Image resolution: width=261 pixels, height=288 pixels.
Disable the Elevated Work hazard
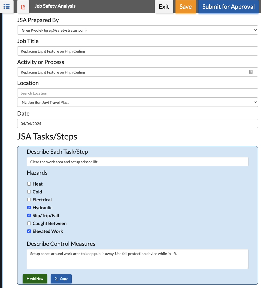[29, 231]
